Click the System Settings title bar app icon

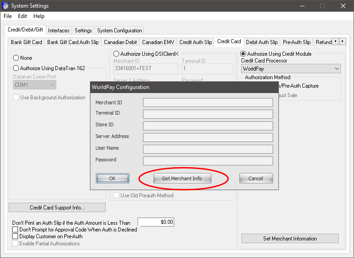click(5, 6)
